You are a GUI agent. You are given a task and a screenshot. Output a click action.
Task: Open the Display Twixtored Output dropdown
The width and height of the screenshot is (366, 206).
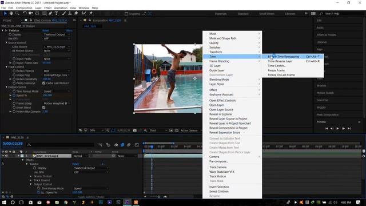[x=57, y=34]
